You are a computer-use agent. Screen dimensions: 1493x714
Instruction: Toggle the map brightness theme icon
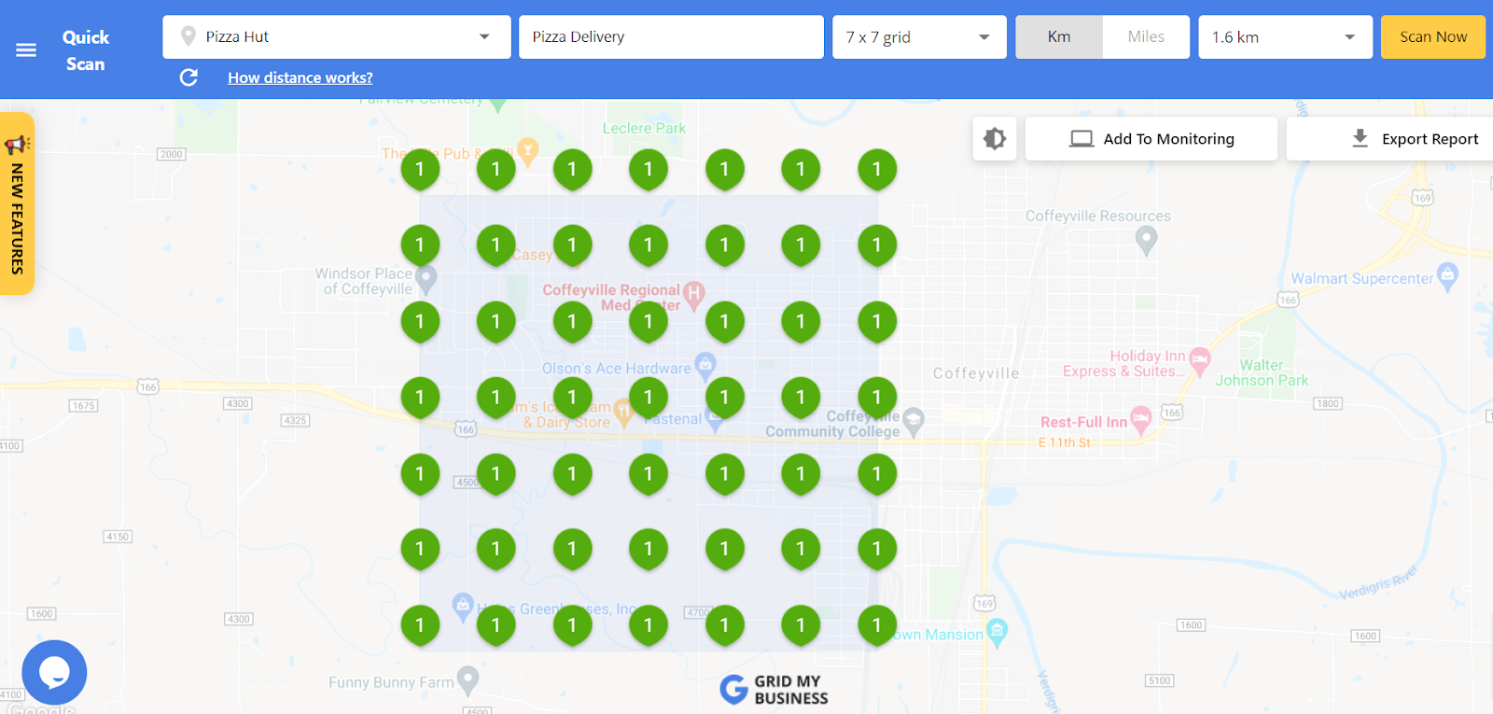pos(995,138)
